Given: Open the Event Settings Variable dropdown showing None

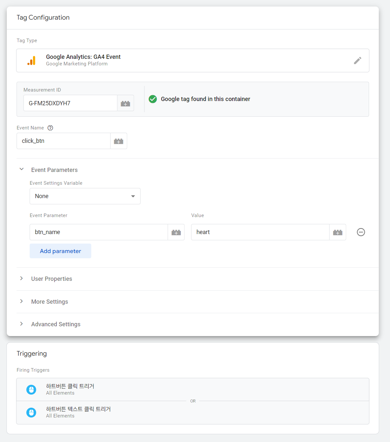Looking at the screenshot, I should point(85,196).
